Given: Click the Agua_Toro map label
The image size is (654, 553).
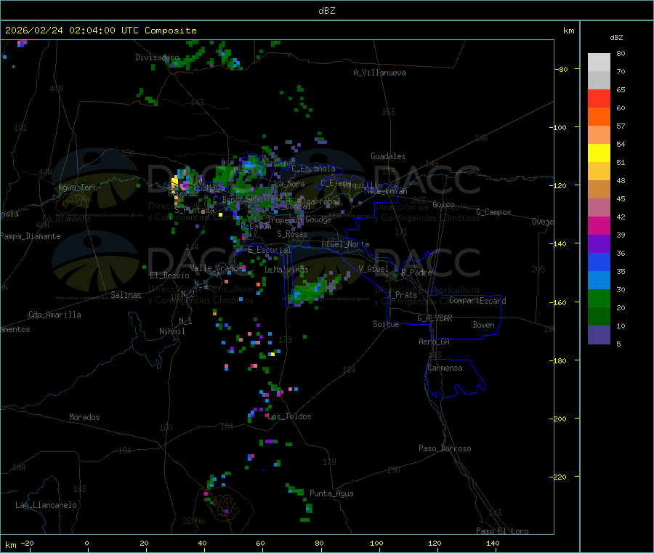Looking at the screenshot, I should click(78, 187).
